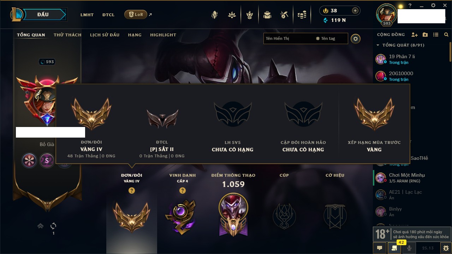Open the crafting hammer icon
This screenshot has height=254, width=452.
click(x=284, y=15)
